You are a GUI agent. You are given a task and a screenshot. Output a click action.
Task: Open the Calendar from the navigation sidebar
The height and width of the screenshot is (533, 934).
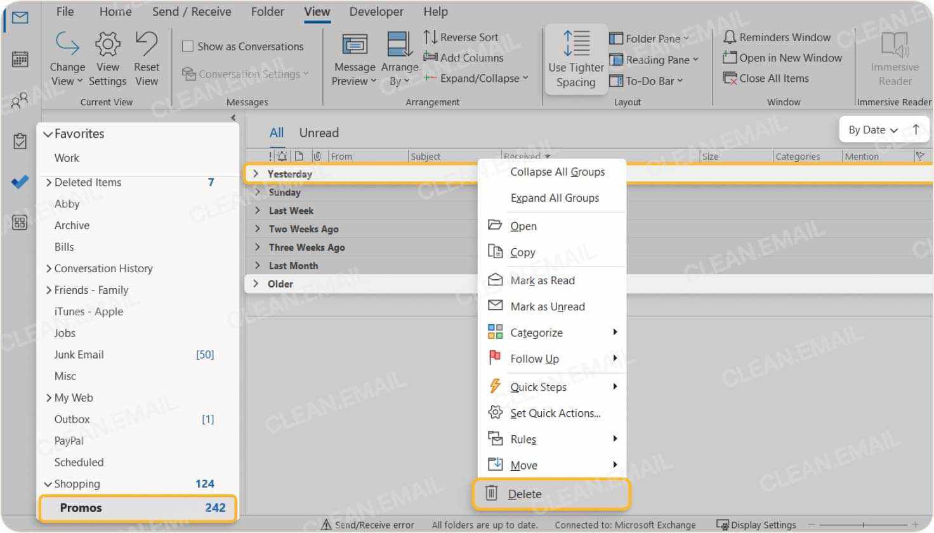20,59
